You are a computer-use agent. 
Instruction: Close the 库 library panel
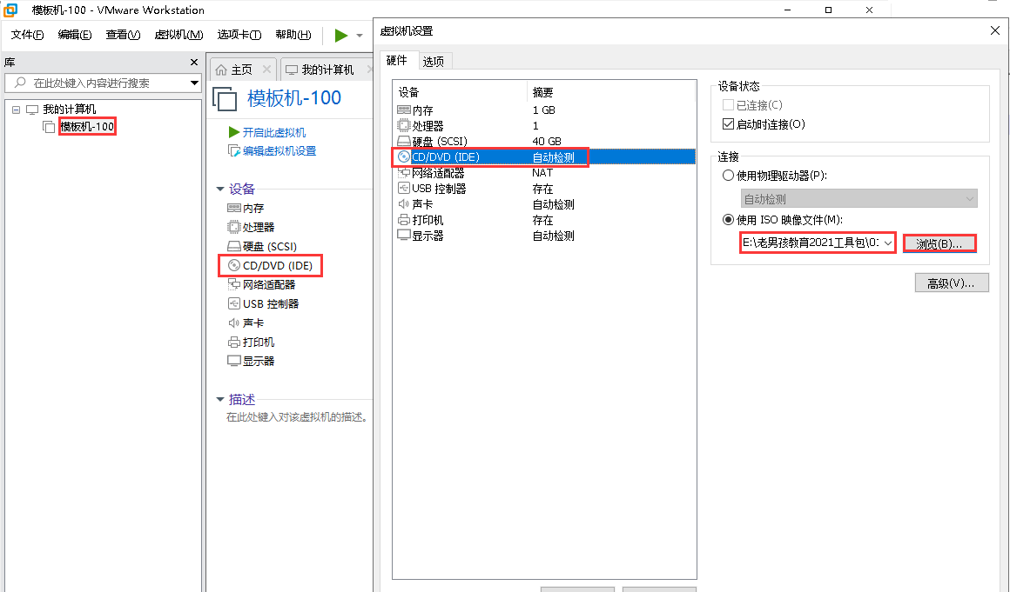(194, 63)
